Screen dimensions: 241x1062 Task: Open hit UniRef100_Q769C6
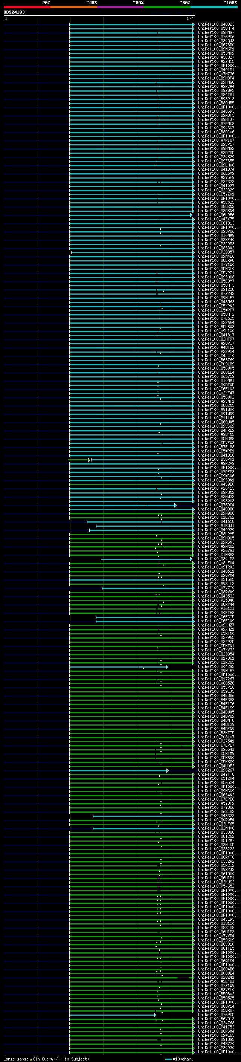(x=216, y=37)
